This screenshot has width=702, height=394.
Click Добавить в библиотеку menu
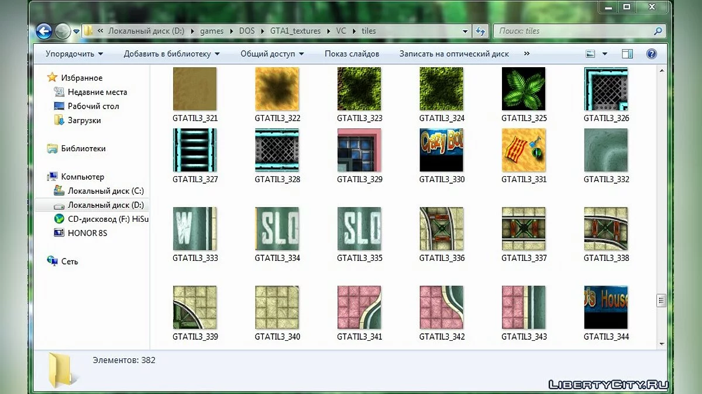(x=171, y=54)
